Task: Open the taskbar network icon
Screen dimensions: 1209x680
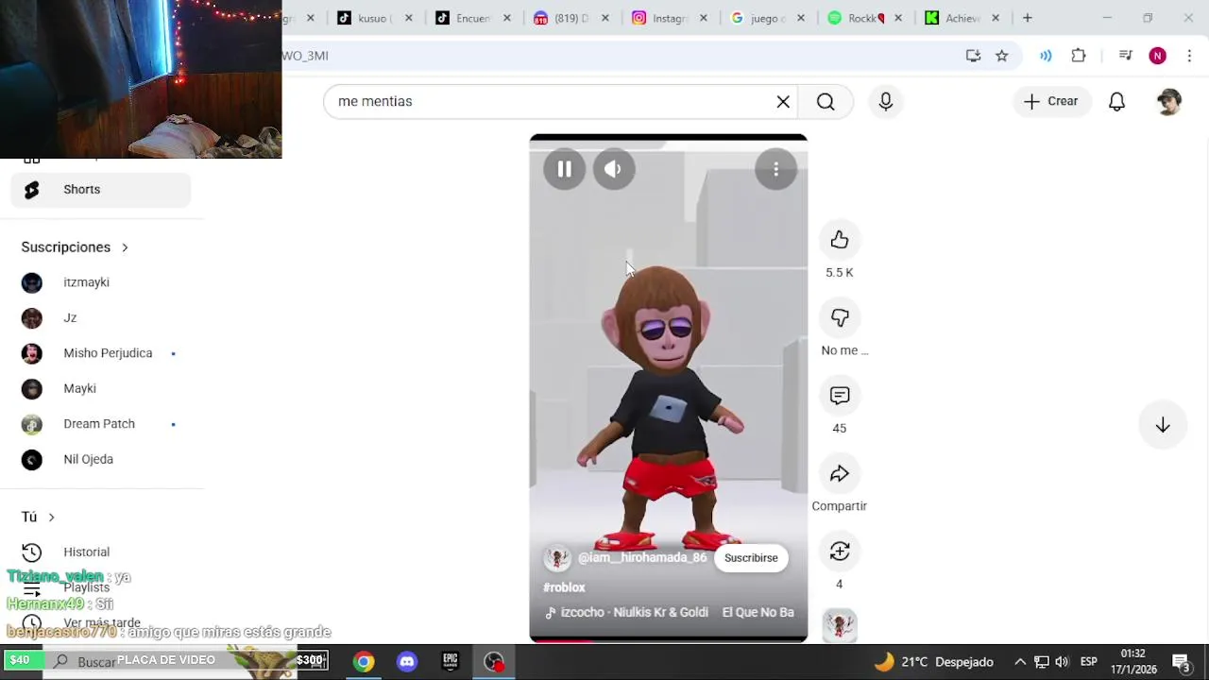Action: pyautogui.click(x=1041, y=662)
